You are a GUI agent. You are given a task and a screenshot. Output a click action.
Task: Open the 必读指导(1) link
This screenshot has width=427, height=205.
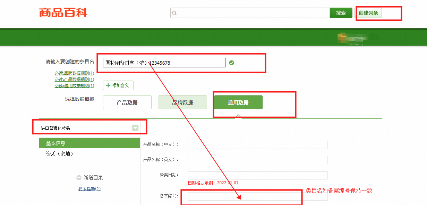click(89, 189)
